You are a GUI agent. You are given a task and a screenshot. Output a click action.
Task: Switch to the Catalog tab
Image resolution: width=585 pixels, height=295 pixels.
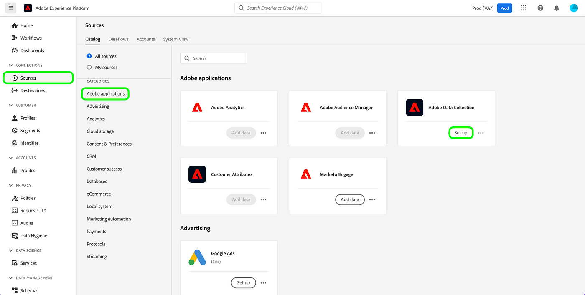click(93, 39)
